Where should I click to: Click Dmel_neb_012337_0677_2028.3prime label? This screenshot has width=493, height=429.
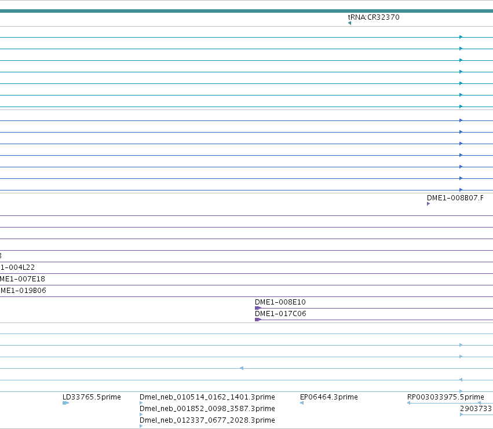click(x=207, y=420)
